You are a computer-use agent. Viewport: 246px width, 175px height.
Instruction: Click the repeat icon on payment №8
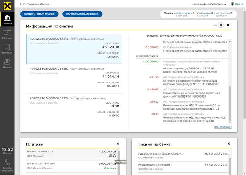coord(114,156)
